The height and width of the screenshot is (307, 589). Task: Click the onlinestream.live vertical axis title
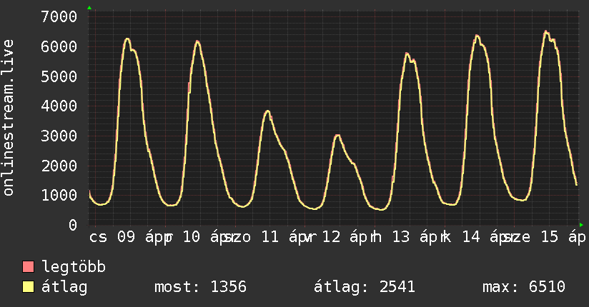(8, 118)
